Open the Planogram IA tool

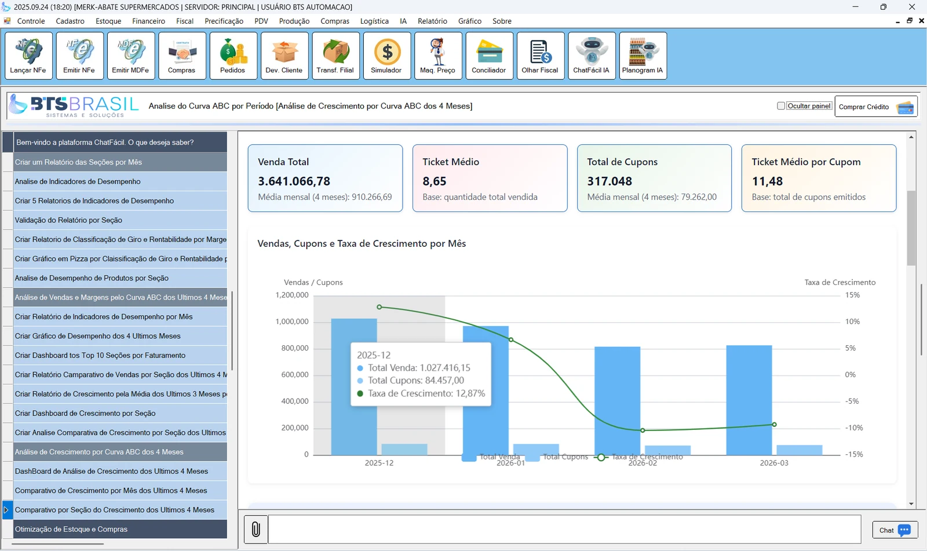[643, 56]
